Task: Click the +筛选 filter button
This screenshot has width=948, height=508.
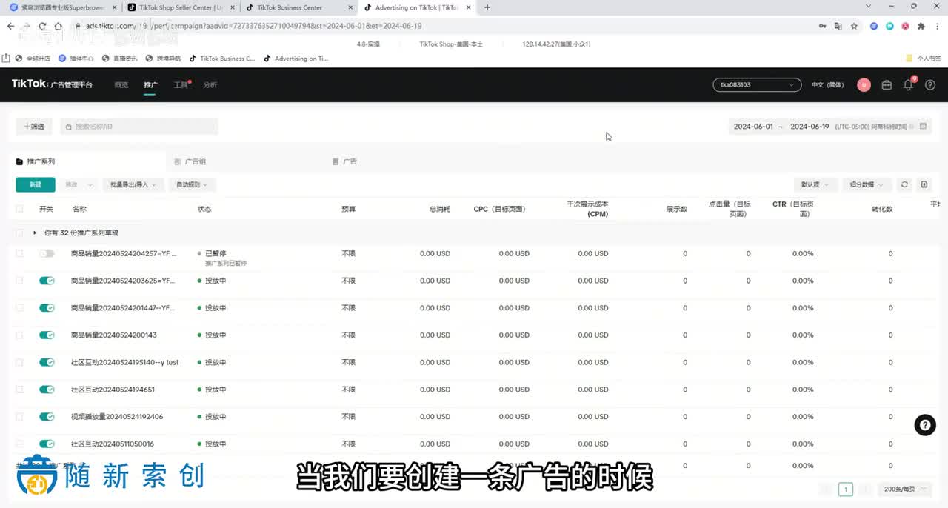Action: tap(34, 127)
